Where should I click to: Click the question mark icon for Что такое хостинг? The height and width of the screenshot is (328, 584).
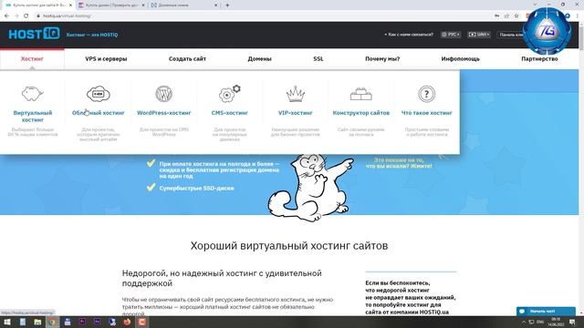tap(426, 94)
